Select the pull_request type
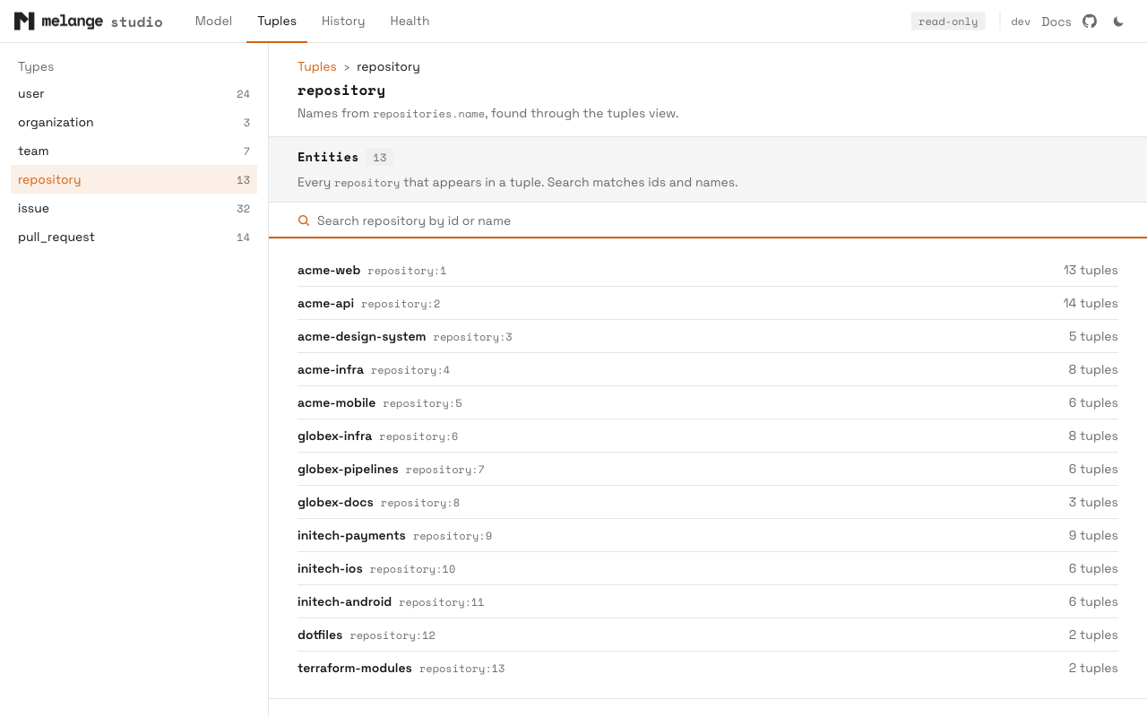 coord(134,237)
